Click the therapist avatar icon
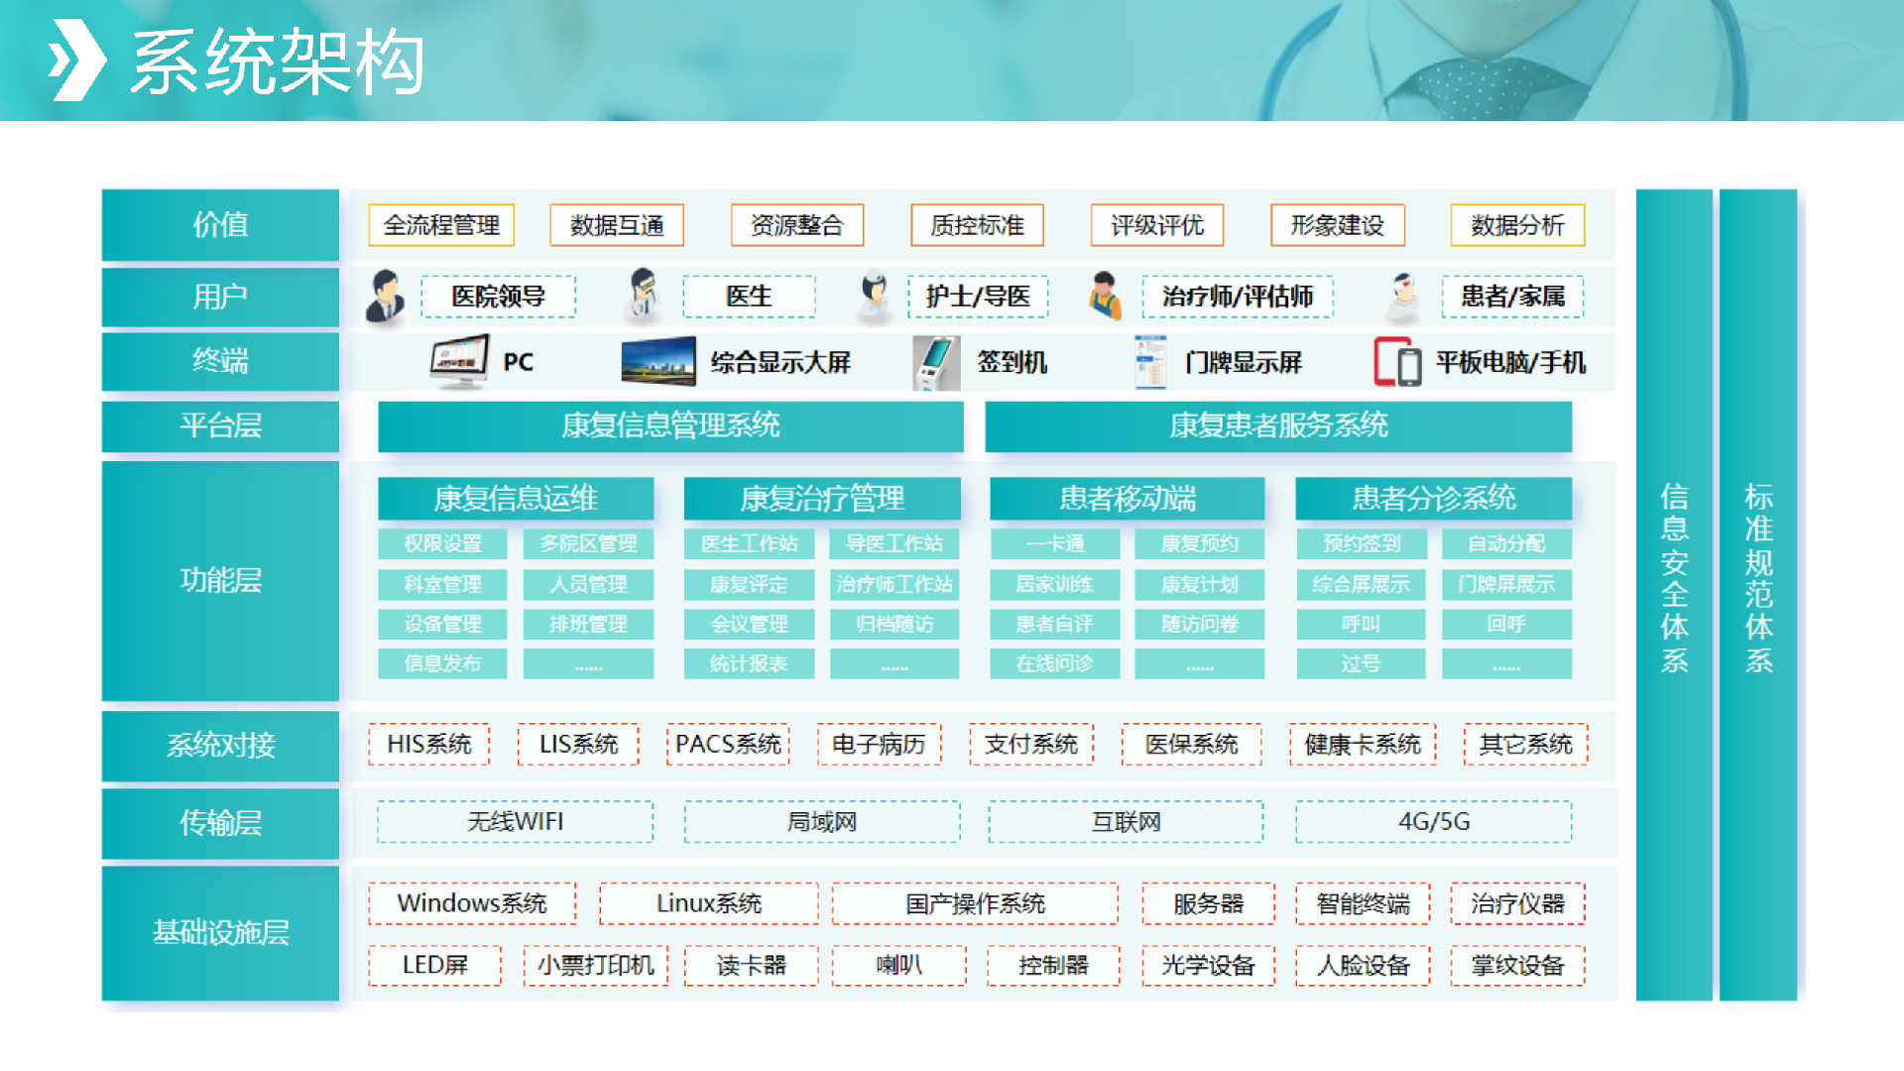The width and height of the screenshot is (1904, 1071). [x=1104, y=296]
